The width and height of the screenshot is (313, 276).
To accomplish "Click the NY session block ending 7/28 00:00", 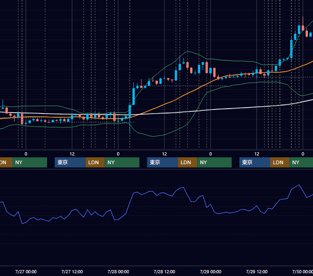I will click(122, 162).
